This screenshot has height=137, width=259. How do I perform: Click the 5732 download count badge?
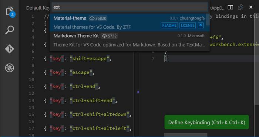(110, 36)
